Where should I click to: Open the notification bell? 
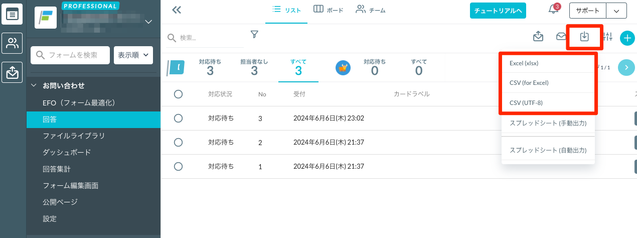(x=553, y=10)
